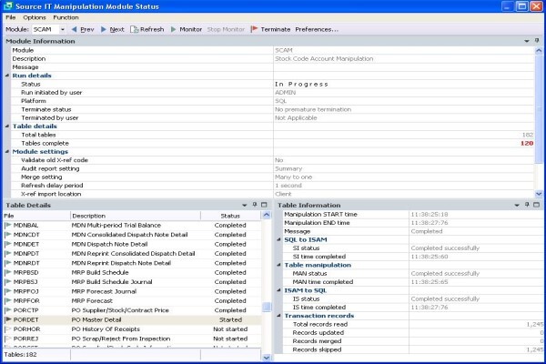Click the flag icon beside MRPBSJ

pyautogui.click(x=8, y=282)
